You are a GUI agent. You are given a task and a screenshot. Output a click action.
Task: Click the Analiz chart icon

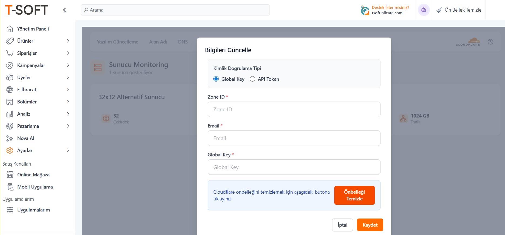tap(10, 114)
